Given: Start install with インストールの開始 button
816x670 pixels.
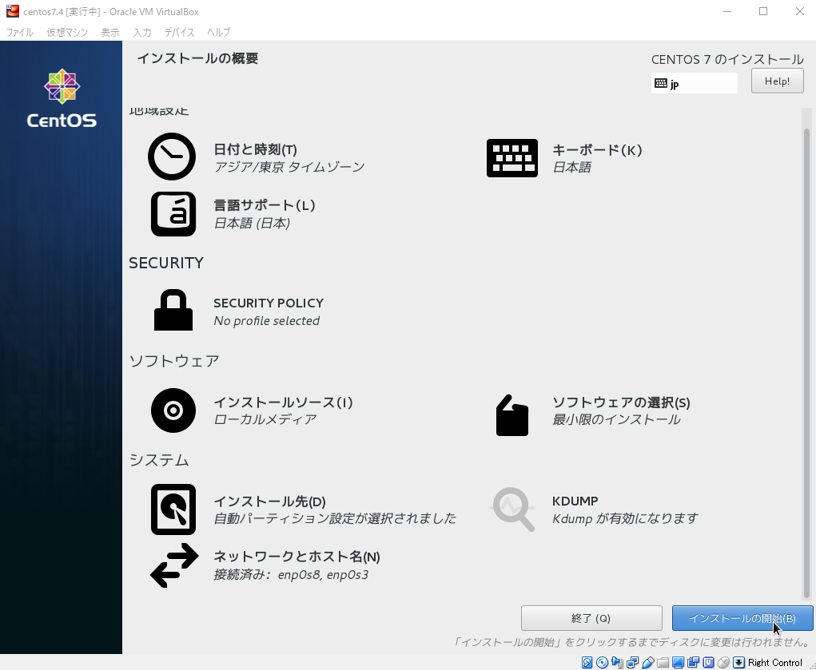Looking at the screenshot, I should pyautogui.click(x=742, y=618).
